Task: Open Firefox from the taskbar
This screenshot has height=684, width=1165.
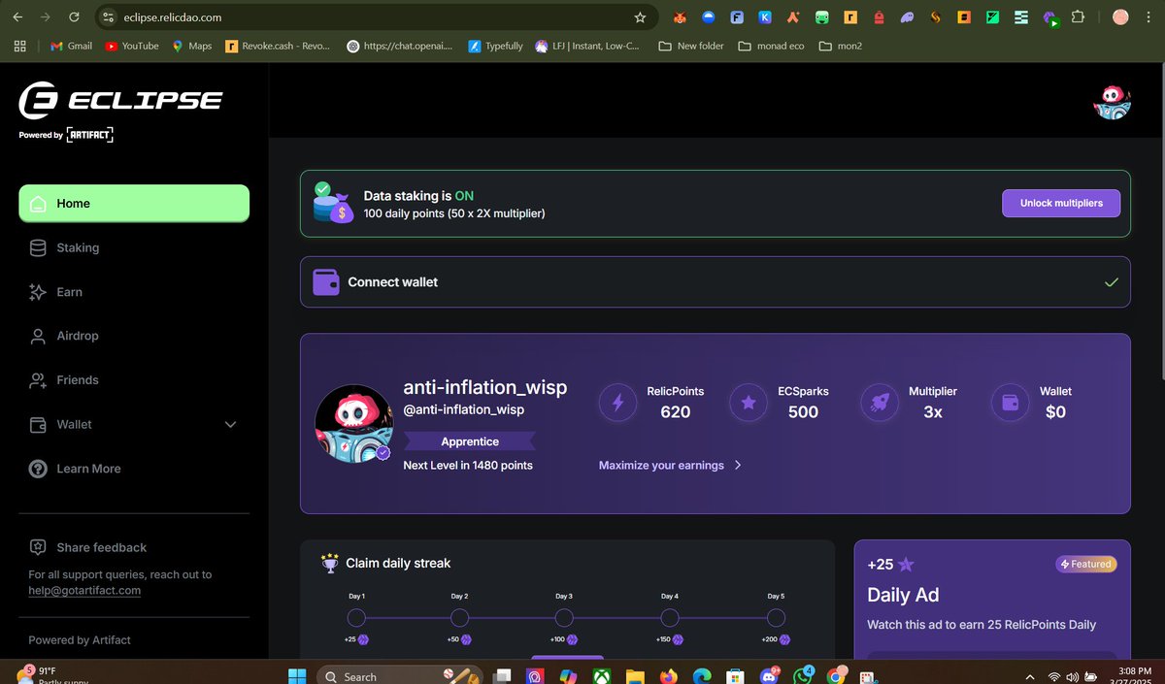Action: [668, 676]
